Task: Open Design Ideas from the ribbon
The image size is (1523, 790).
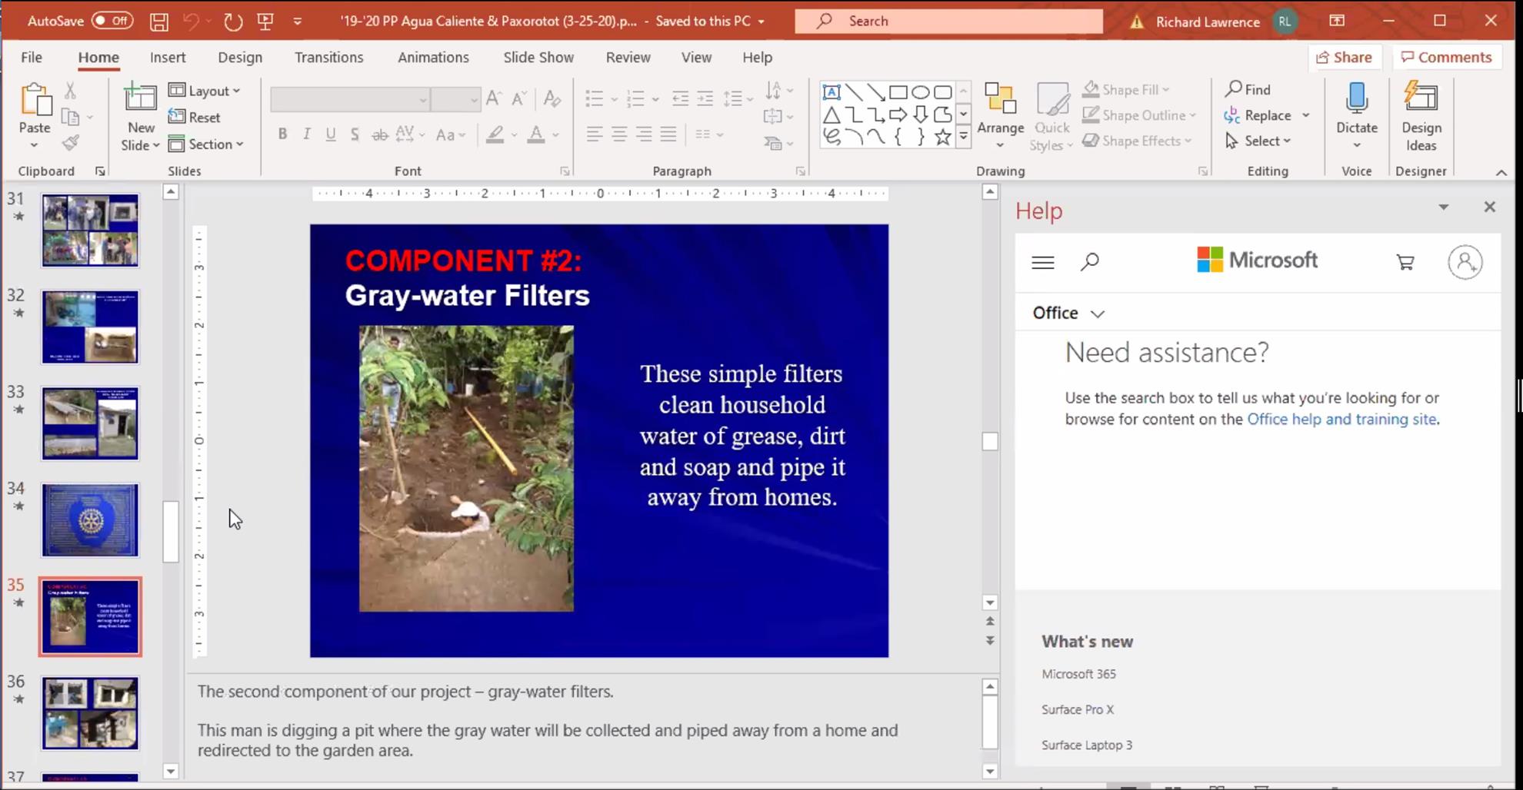Action: coord(1421,115)
